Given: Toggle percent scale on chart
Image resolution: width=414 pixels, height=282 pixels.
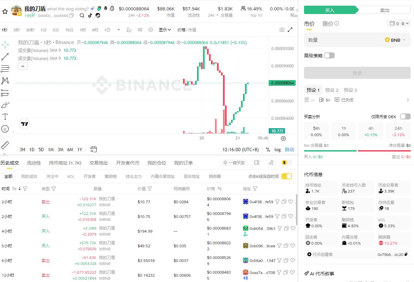Looking at the screenshot, I should click(x=268, y=150).
